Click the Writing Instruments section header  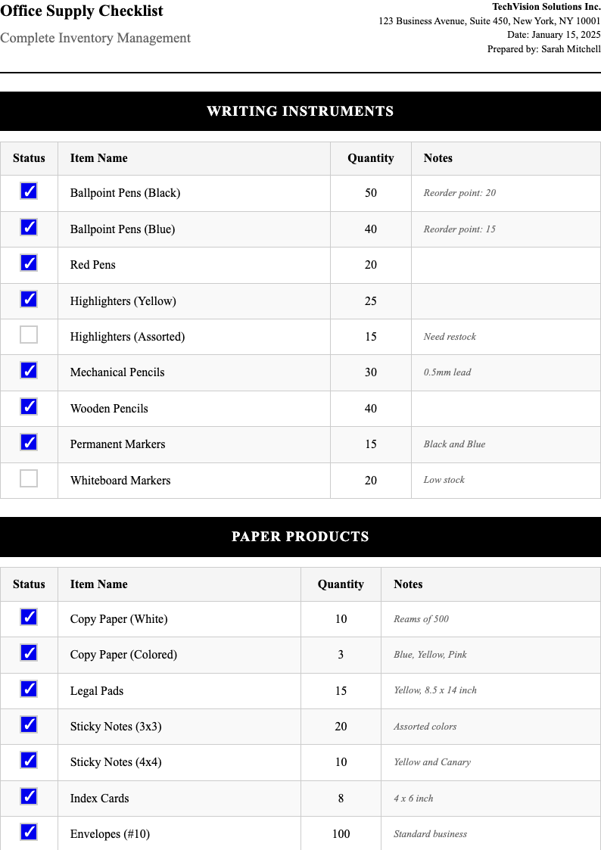(x=300, y=111)
